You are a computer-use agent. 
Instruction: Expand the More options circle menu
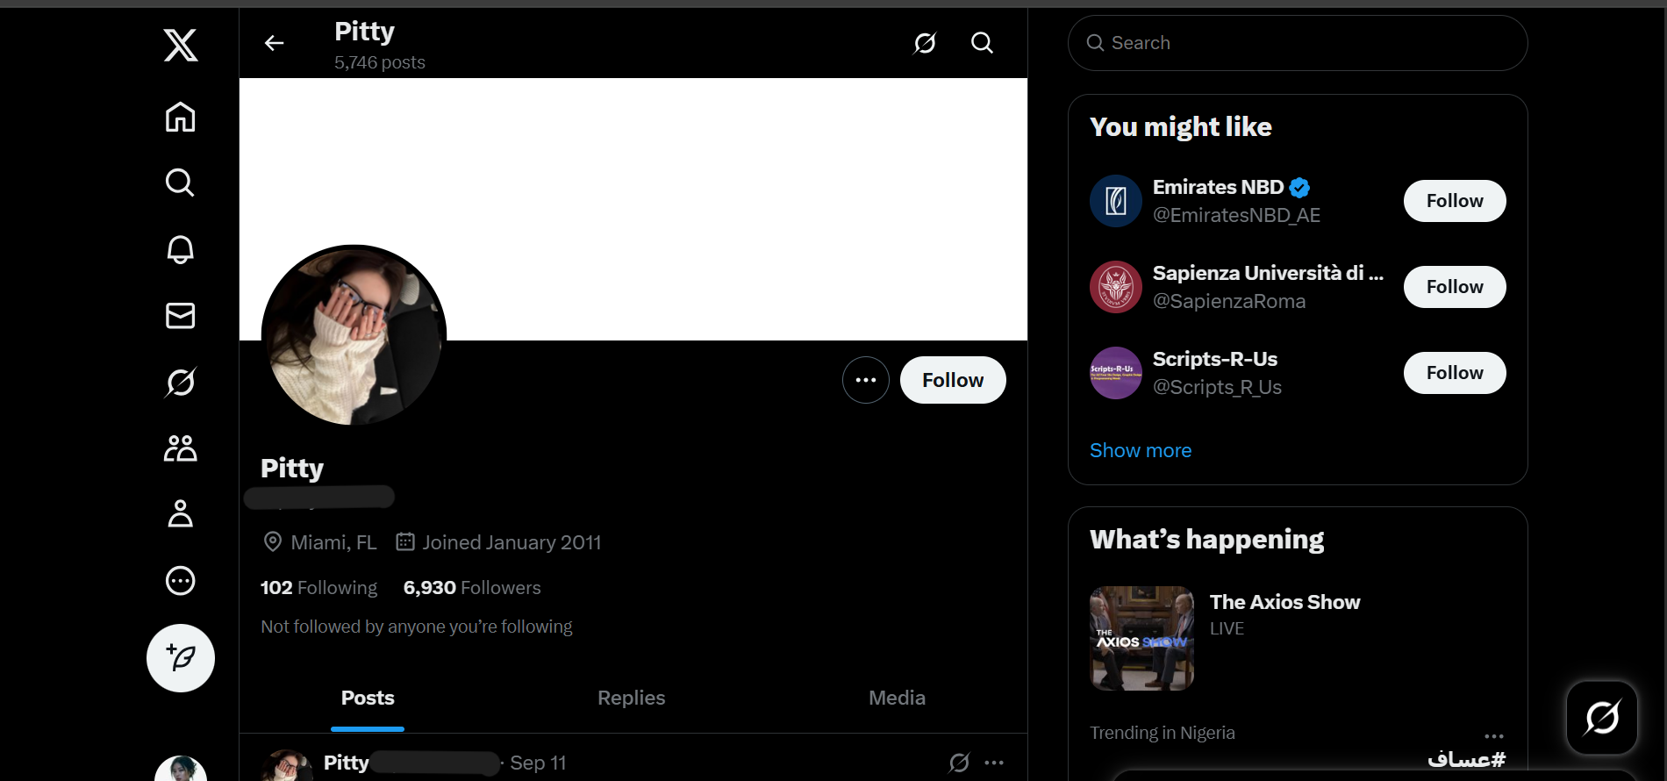pyautogui.click(x=181, y=581)
